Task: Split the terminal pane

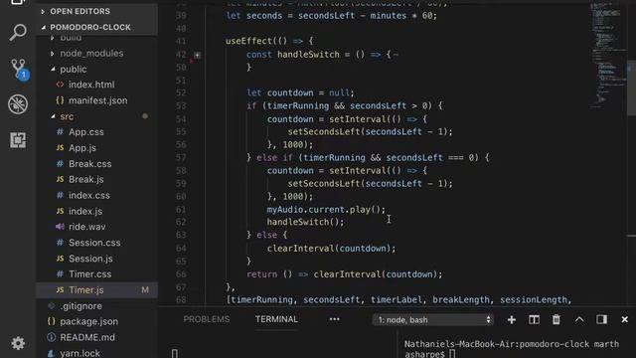Action: pos(534,320)
